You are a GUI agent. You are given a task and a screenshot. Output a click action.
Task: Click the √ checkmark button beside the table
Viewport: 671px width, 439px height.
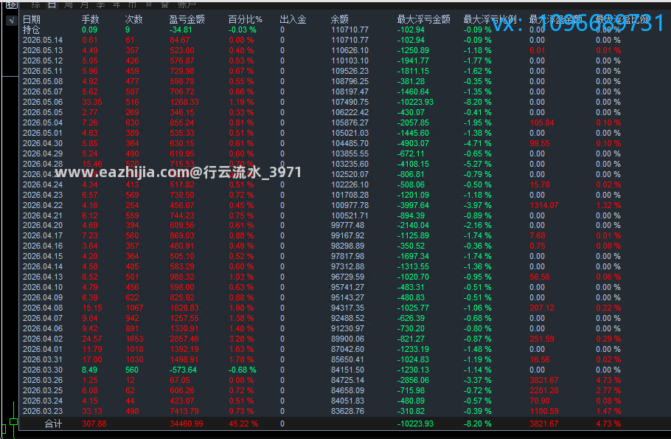point(12,20)
